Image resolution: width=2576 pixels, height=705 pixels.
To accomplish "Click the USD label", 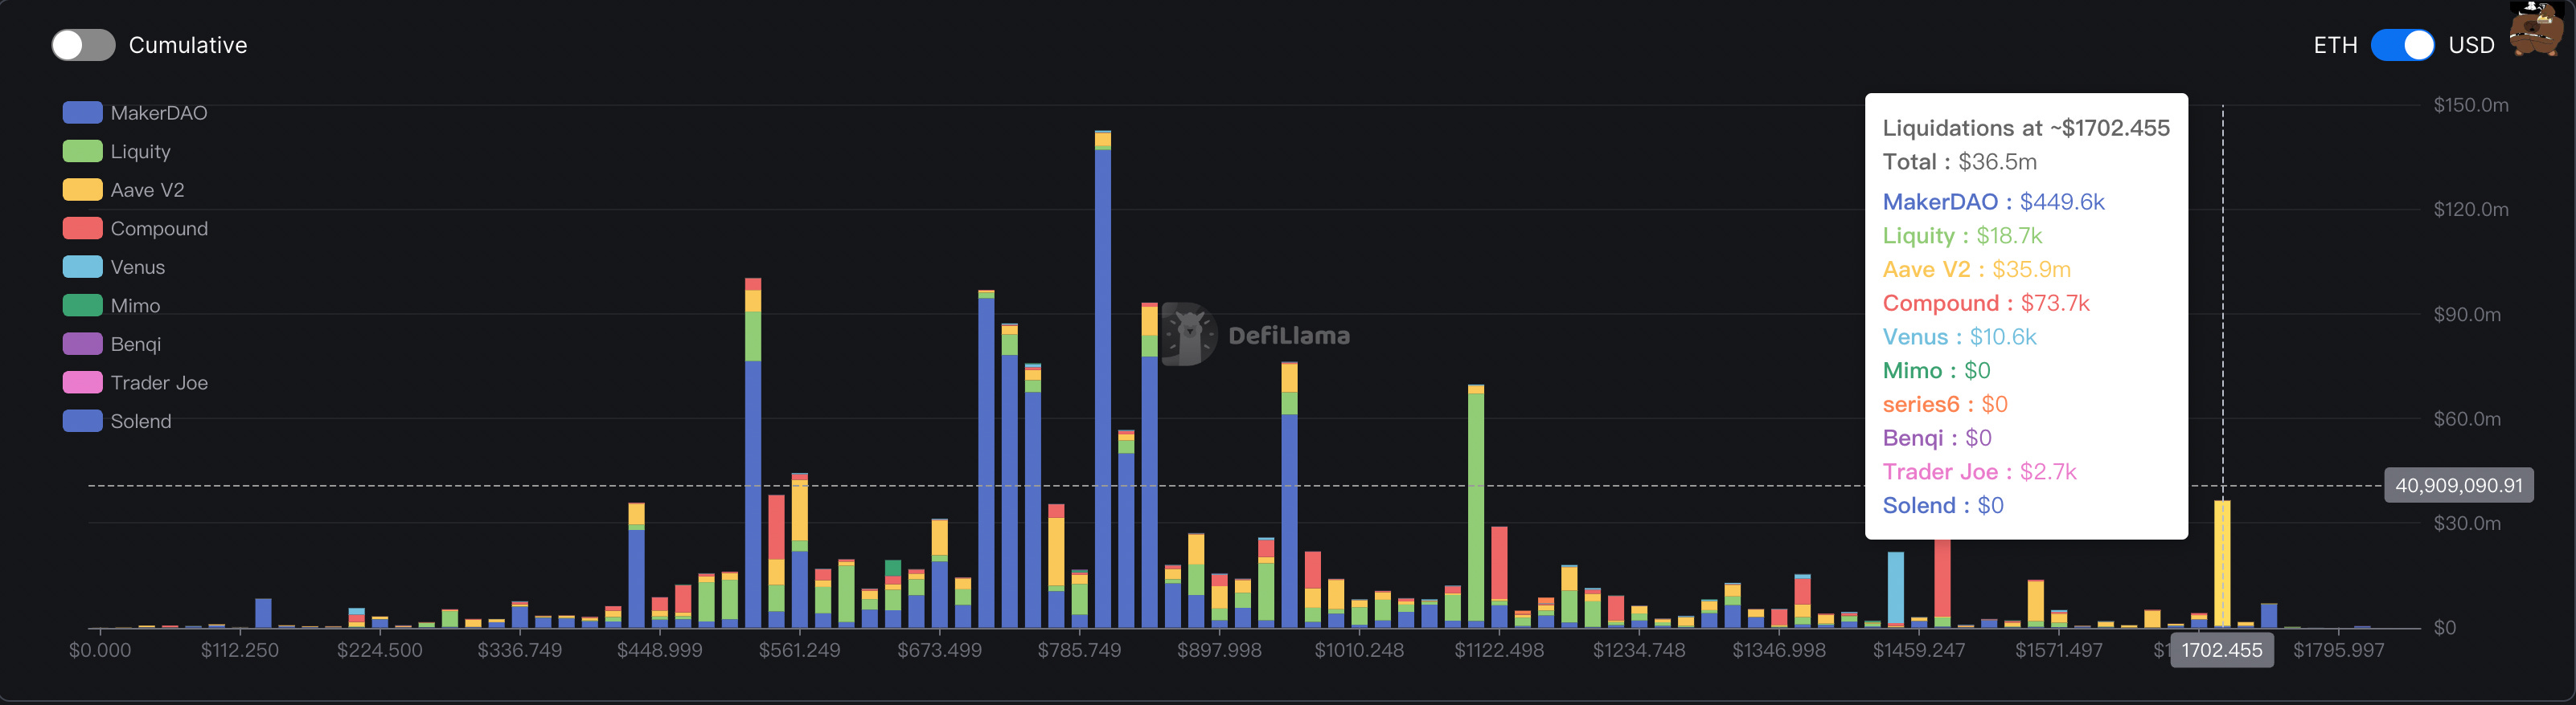I will point(2471,45).
